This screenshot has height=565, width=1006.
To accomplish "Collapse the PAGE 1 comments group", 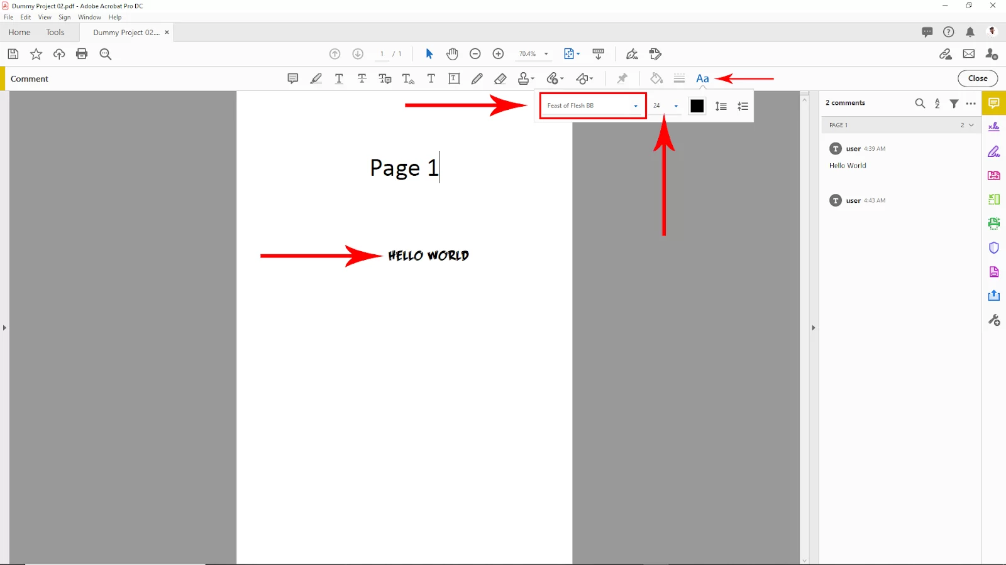I will [971, 125].
